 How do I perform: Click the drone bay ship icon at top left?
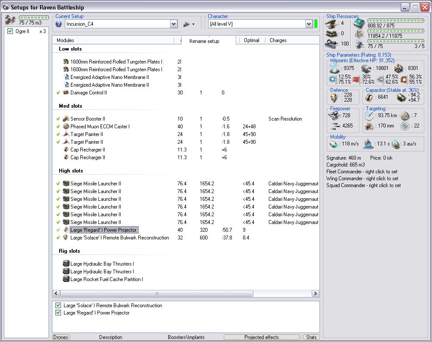tap(10, 20)
